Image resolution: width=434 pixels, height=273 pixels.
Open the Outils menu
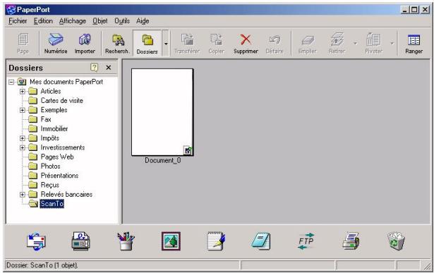[x=122, y=21]
